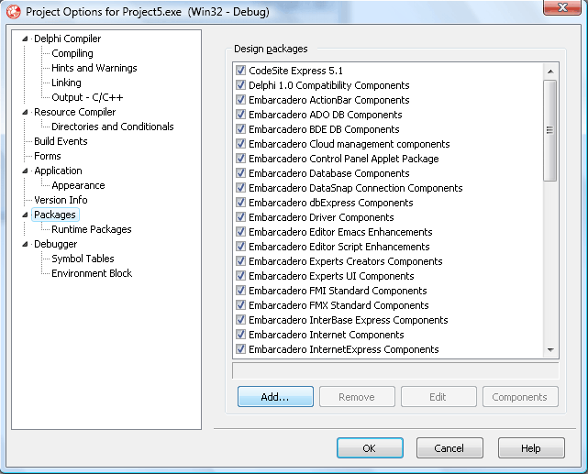Image resolution: width=588 pixels, height=474 pixels.
Task: Uncheck Embarcadero Control Panel Applet Package
Action: pos(240,159)
